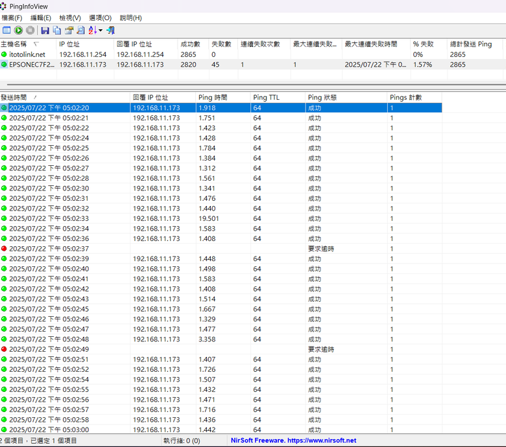
Task: Sort by 成功數 column header
Action: point(193,44)
